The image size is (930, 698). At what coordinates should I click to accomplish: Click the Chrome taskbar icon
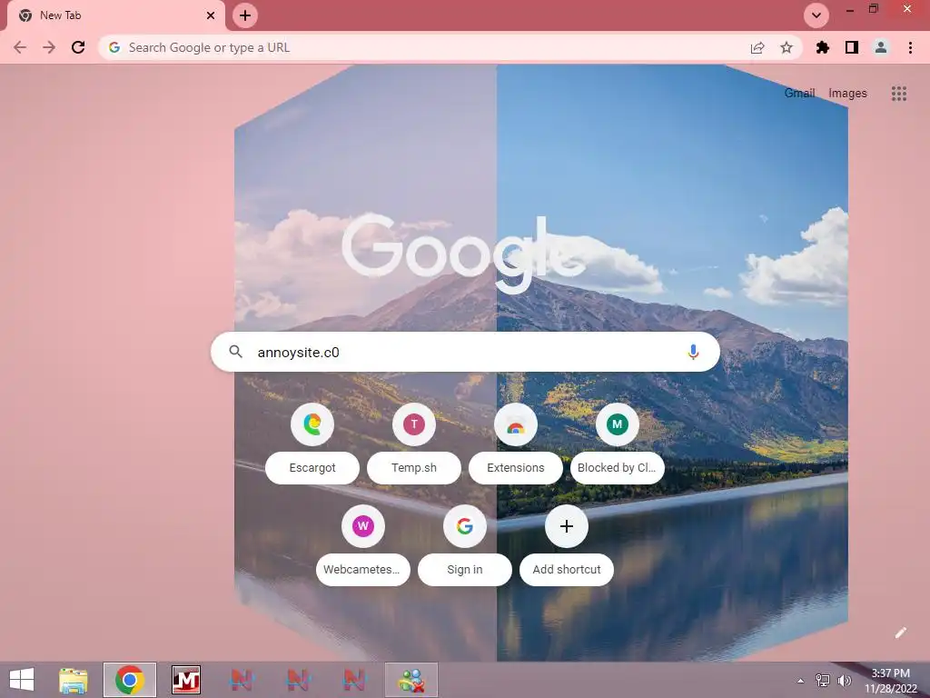pos(130,680)
